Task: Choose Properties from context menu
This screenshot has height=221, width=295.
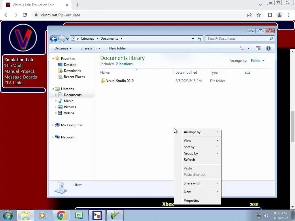Action: pyautogui.click(x=198, y=201)
